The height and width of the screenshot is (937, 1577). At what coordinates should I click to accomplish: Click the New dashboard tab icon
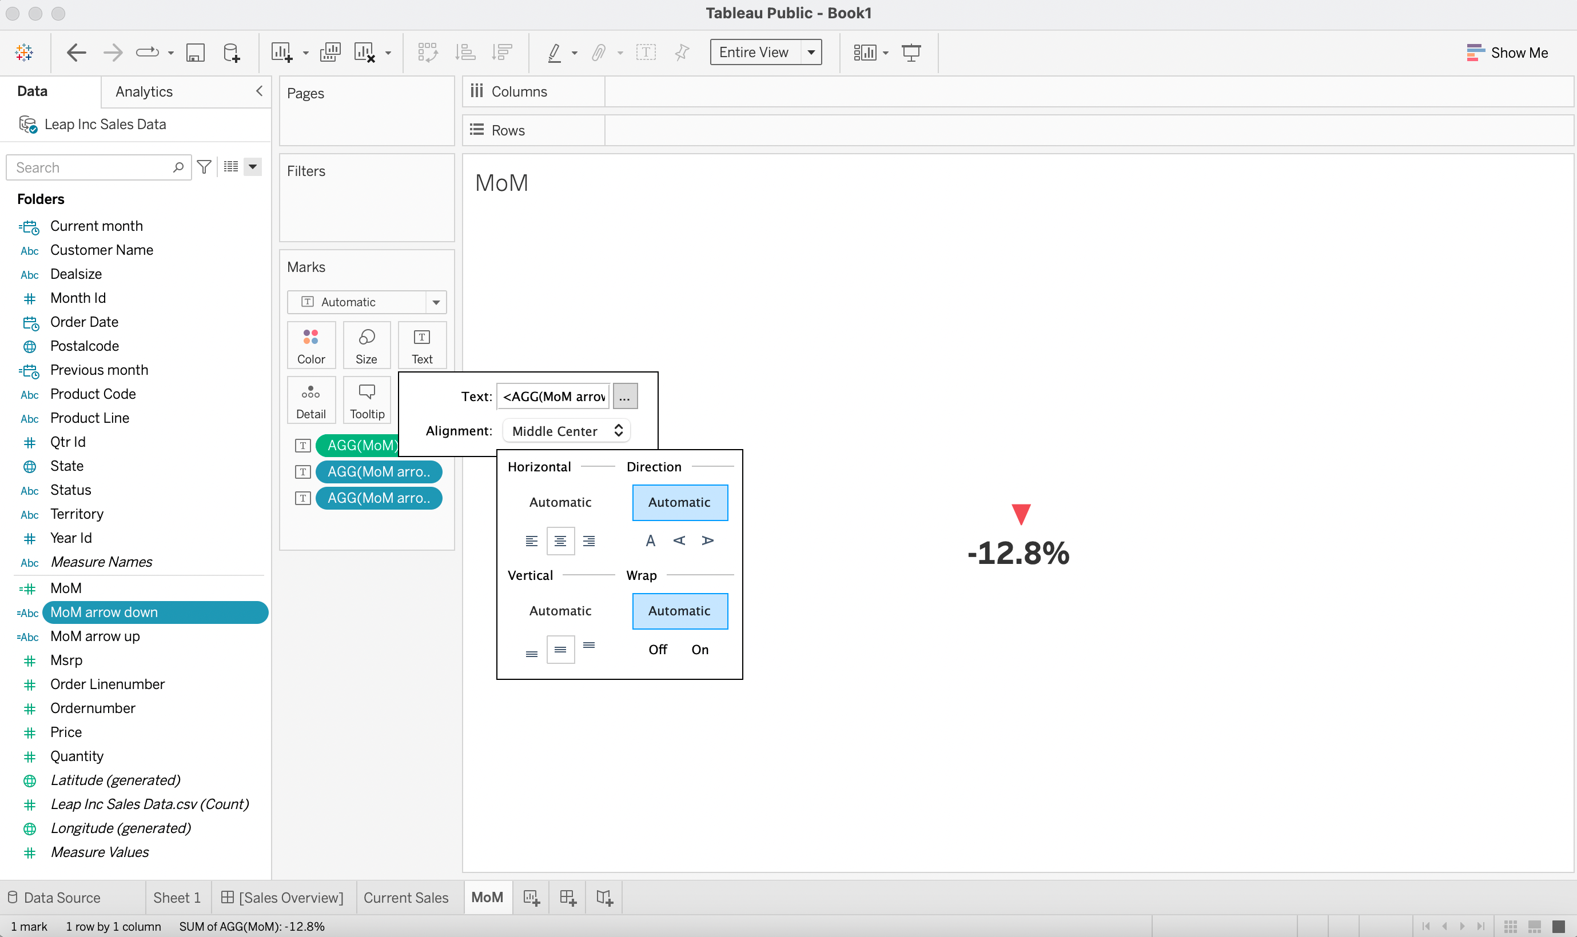click(x=567, y=897)
